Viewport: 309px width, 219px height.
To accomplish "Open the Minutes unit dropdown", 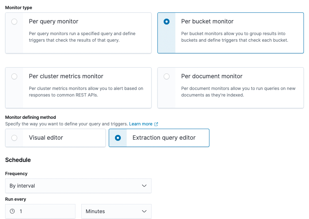I will 116,211.
